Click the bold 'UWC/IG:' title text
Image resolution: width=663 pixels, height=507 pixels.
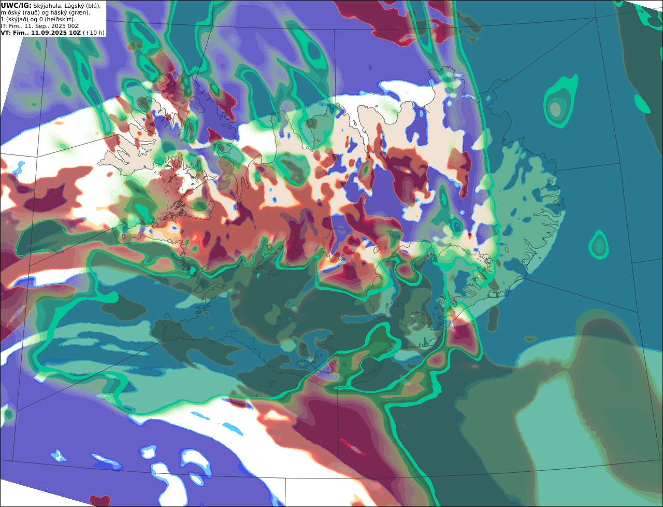point(16,6)
